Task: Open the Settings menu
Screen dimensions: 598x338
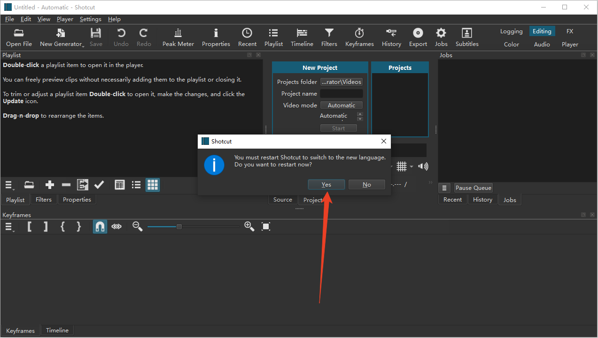Action: (x=90, y=19)
